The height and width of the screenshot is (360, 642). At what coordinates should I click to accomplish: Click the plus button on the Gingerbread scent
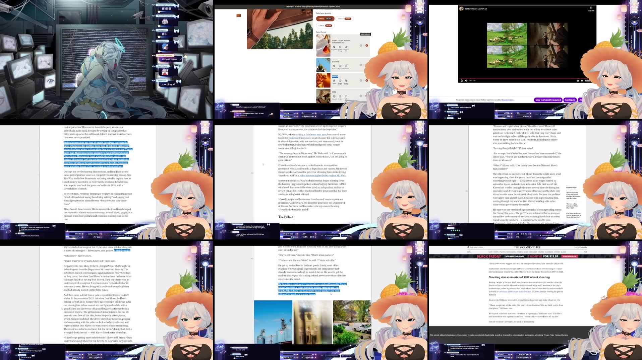367,46
